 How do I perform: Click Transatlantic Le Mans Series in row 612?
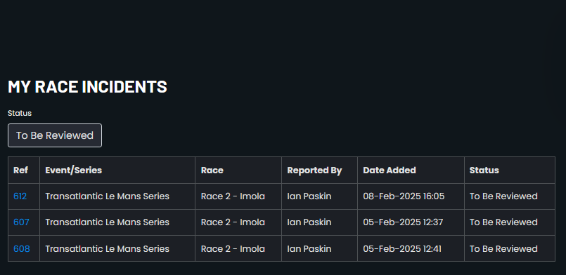(107, 196)
